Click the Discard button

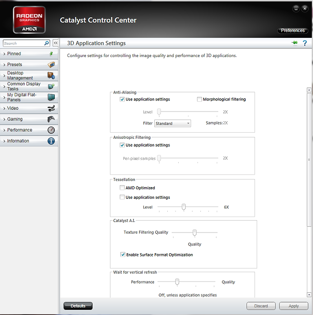(x=261, y=306)
